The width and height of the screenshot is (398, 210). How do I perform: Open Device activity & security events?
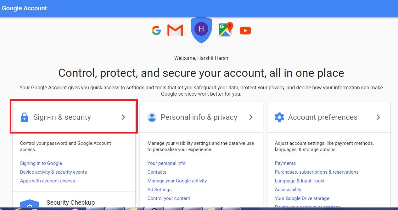(53, 172)
